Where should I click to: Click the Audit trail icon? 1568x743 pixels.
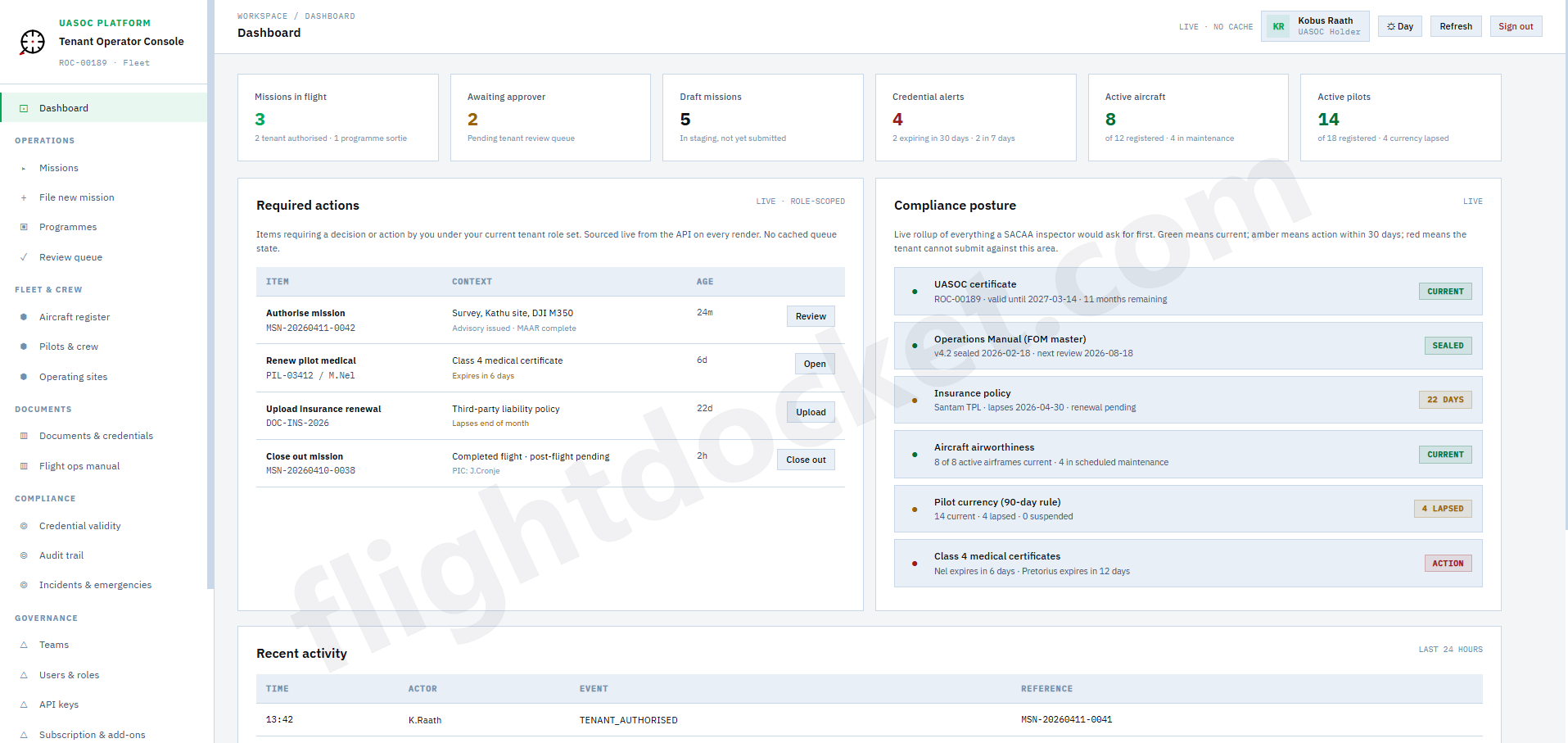(24, 555)
